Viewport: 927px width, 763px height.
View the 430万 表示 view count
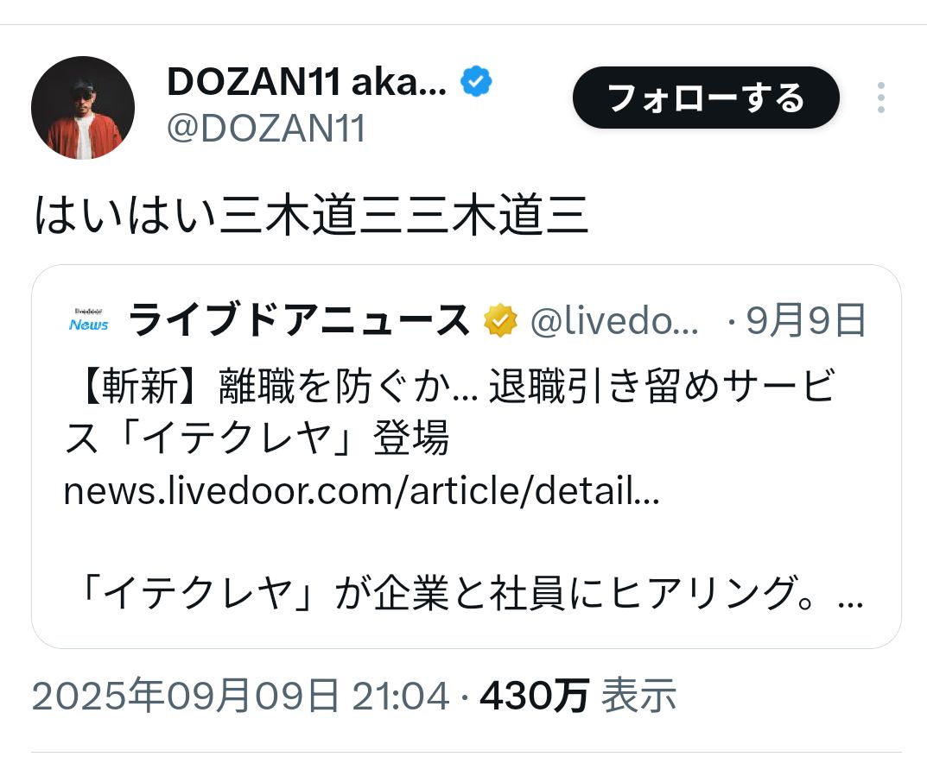(578, 696)
